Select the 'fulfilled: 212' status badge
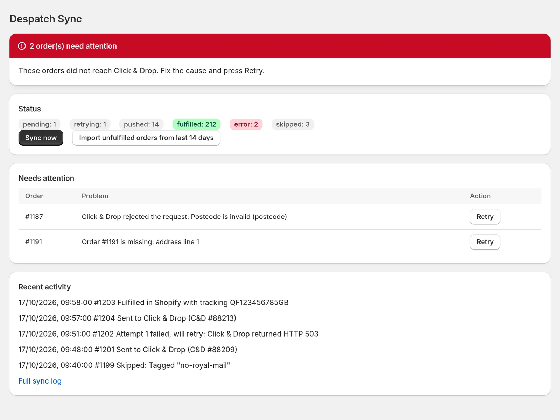The height and width of the screenshot is (420, 560). pos(197,124)
